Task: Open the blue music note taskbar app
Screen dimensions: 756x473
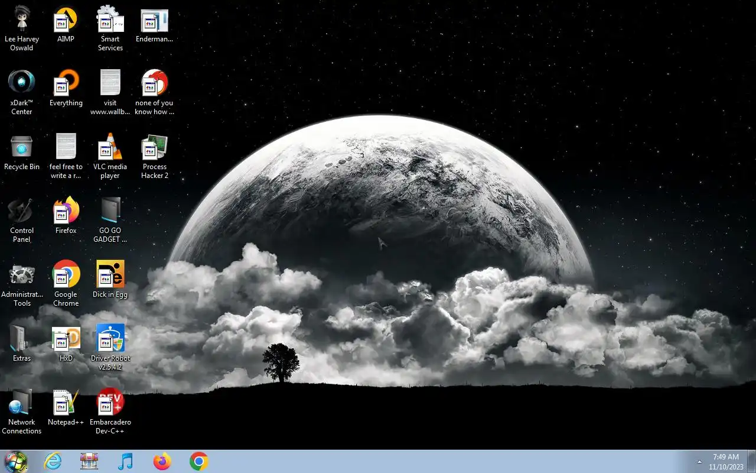Action: click(125, 461)
